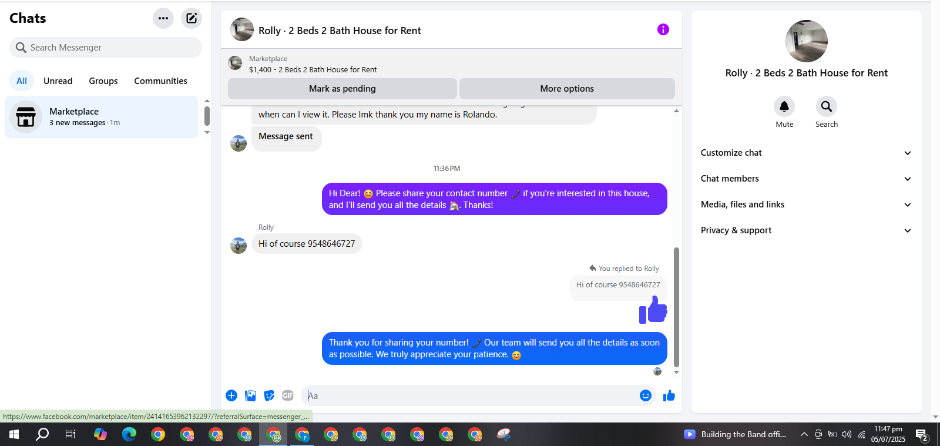Expand the Privacy & support section
The height and width of the screenshot is (446, 940).
click(806, 230)
